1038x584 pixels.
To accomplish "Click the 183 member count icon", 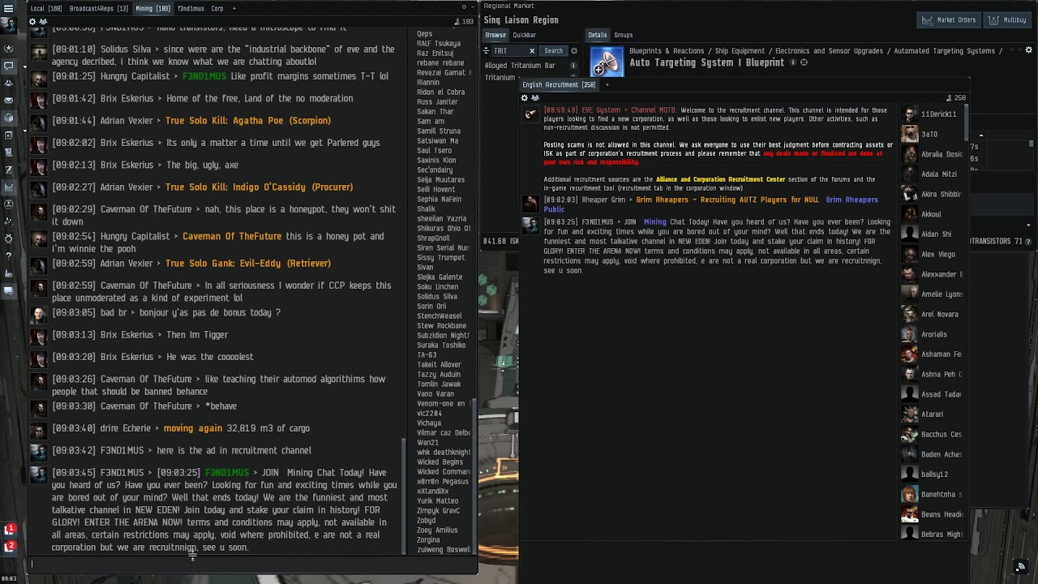I will pos(465,21).
